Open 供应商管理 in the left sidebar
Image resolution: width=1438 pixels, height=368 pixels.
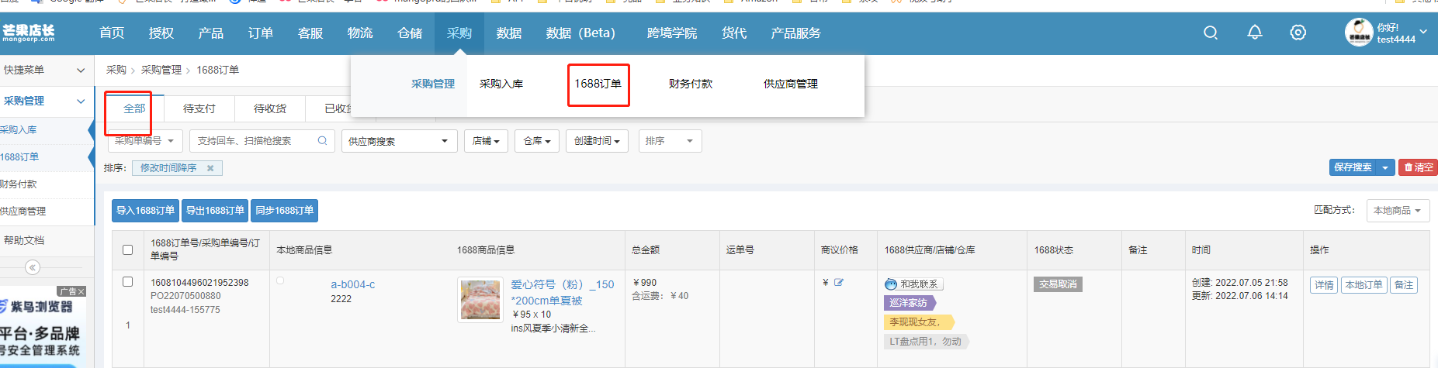point(23,212)
